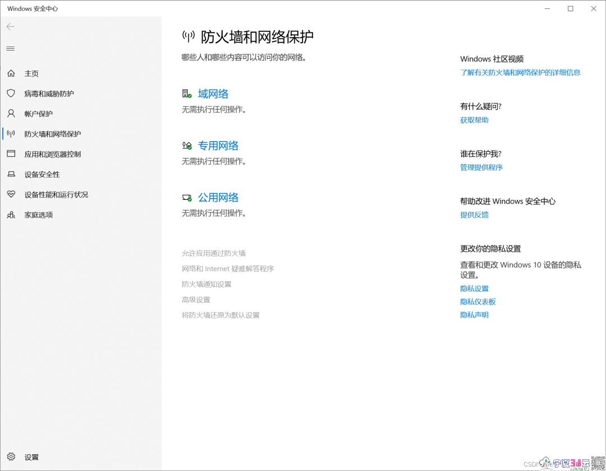This screenshot has height=471, width=606.
Task: Select 设备安全性 in the sidebar
Action: [42, 175]
